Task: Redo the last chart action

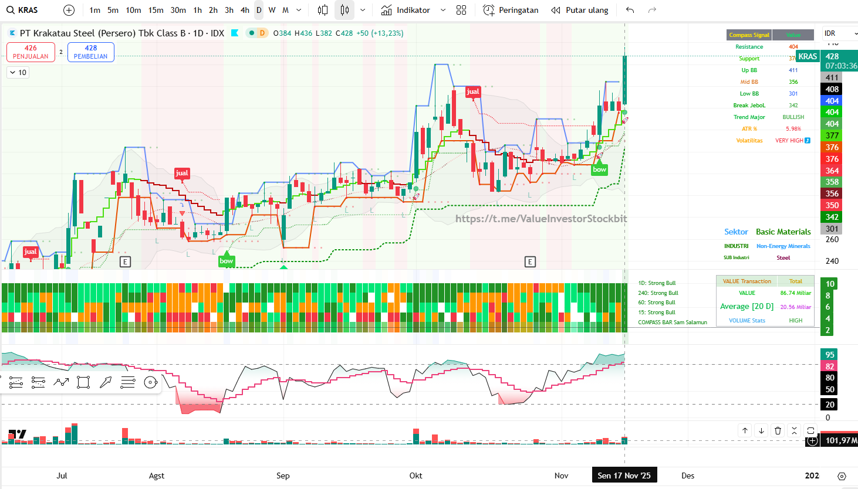Action: click(652, 10)
